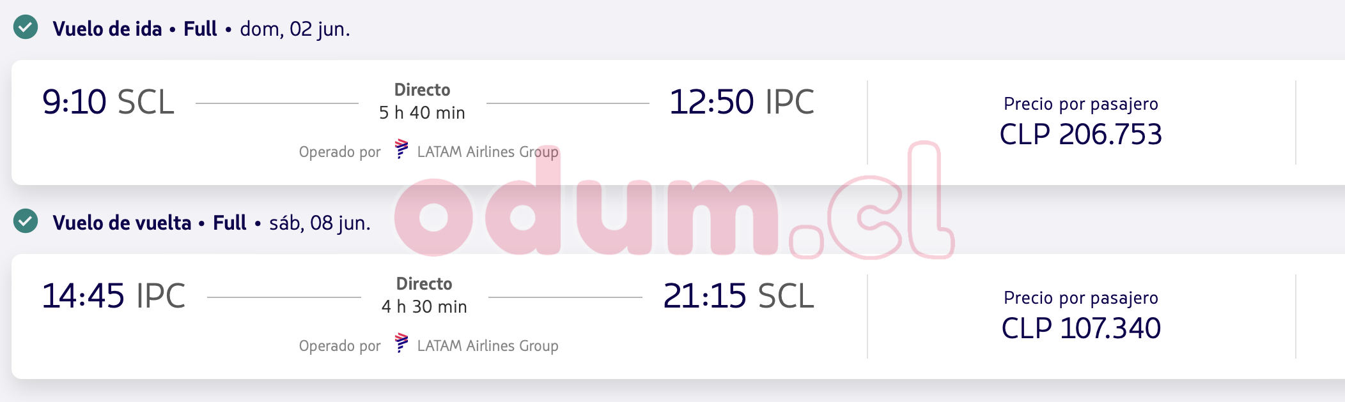The width and height of the screenshot is (1345, 402).
Task: Click the Full fare label for the return flight
Action: point(229,223)
